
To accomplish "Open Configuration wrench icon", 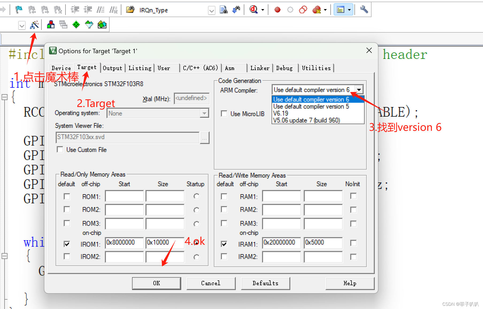I will (364, 10).
